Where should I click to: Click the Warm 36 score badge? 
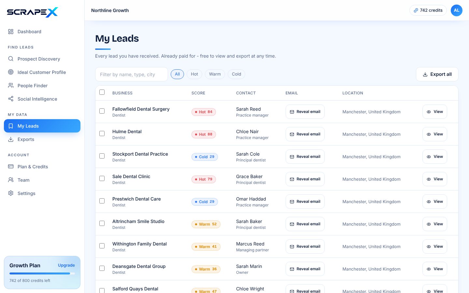tap(206, 269)
